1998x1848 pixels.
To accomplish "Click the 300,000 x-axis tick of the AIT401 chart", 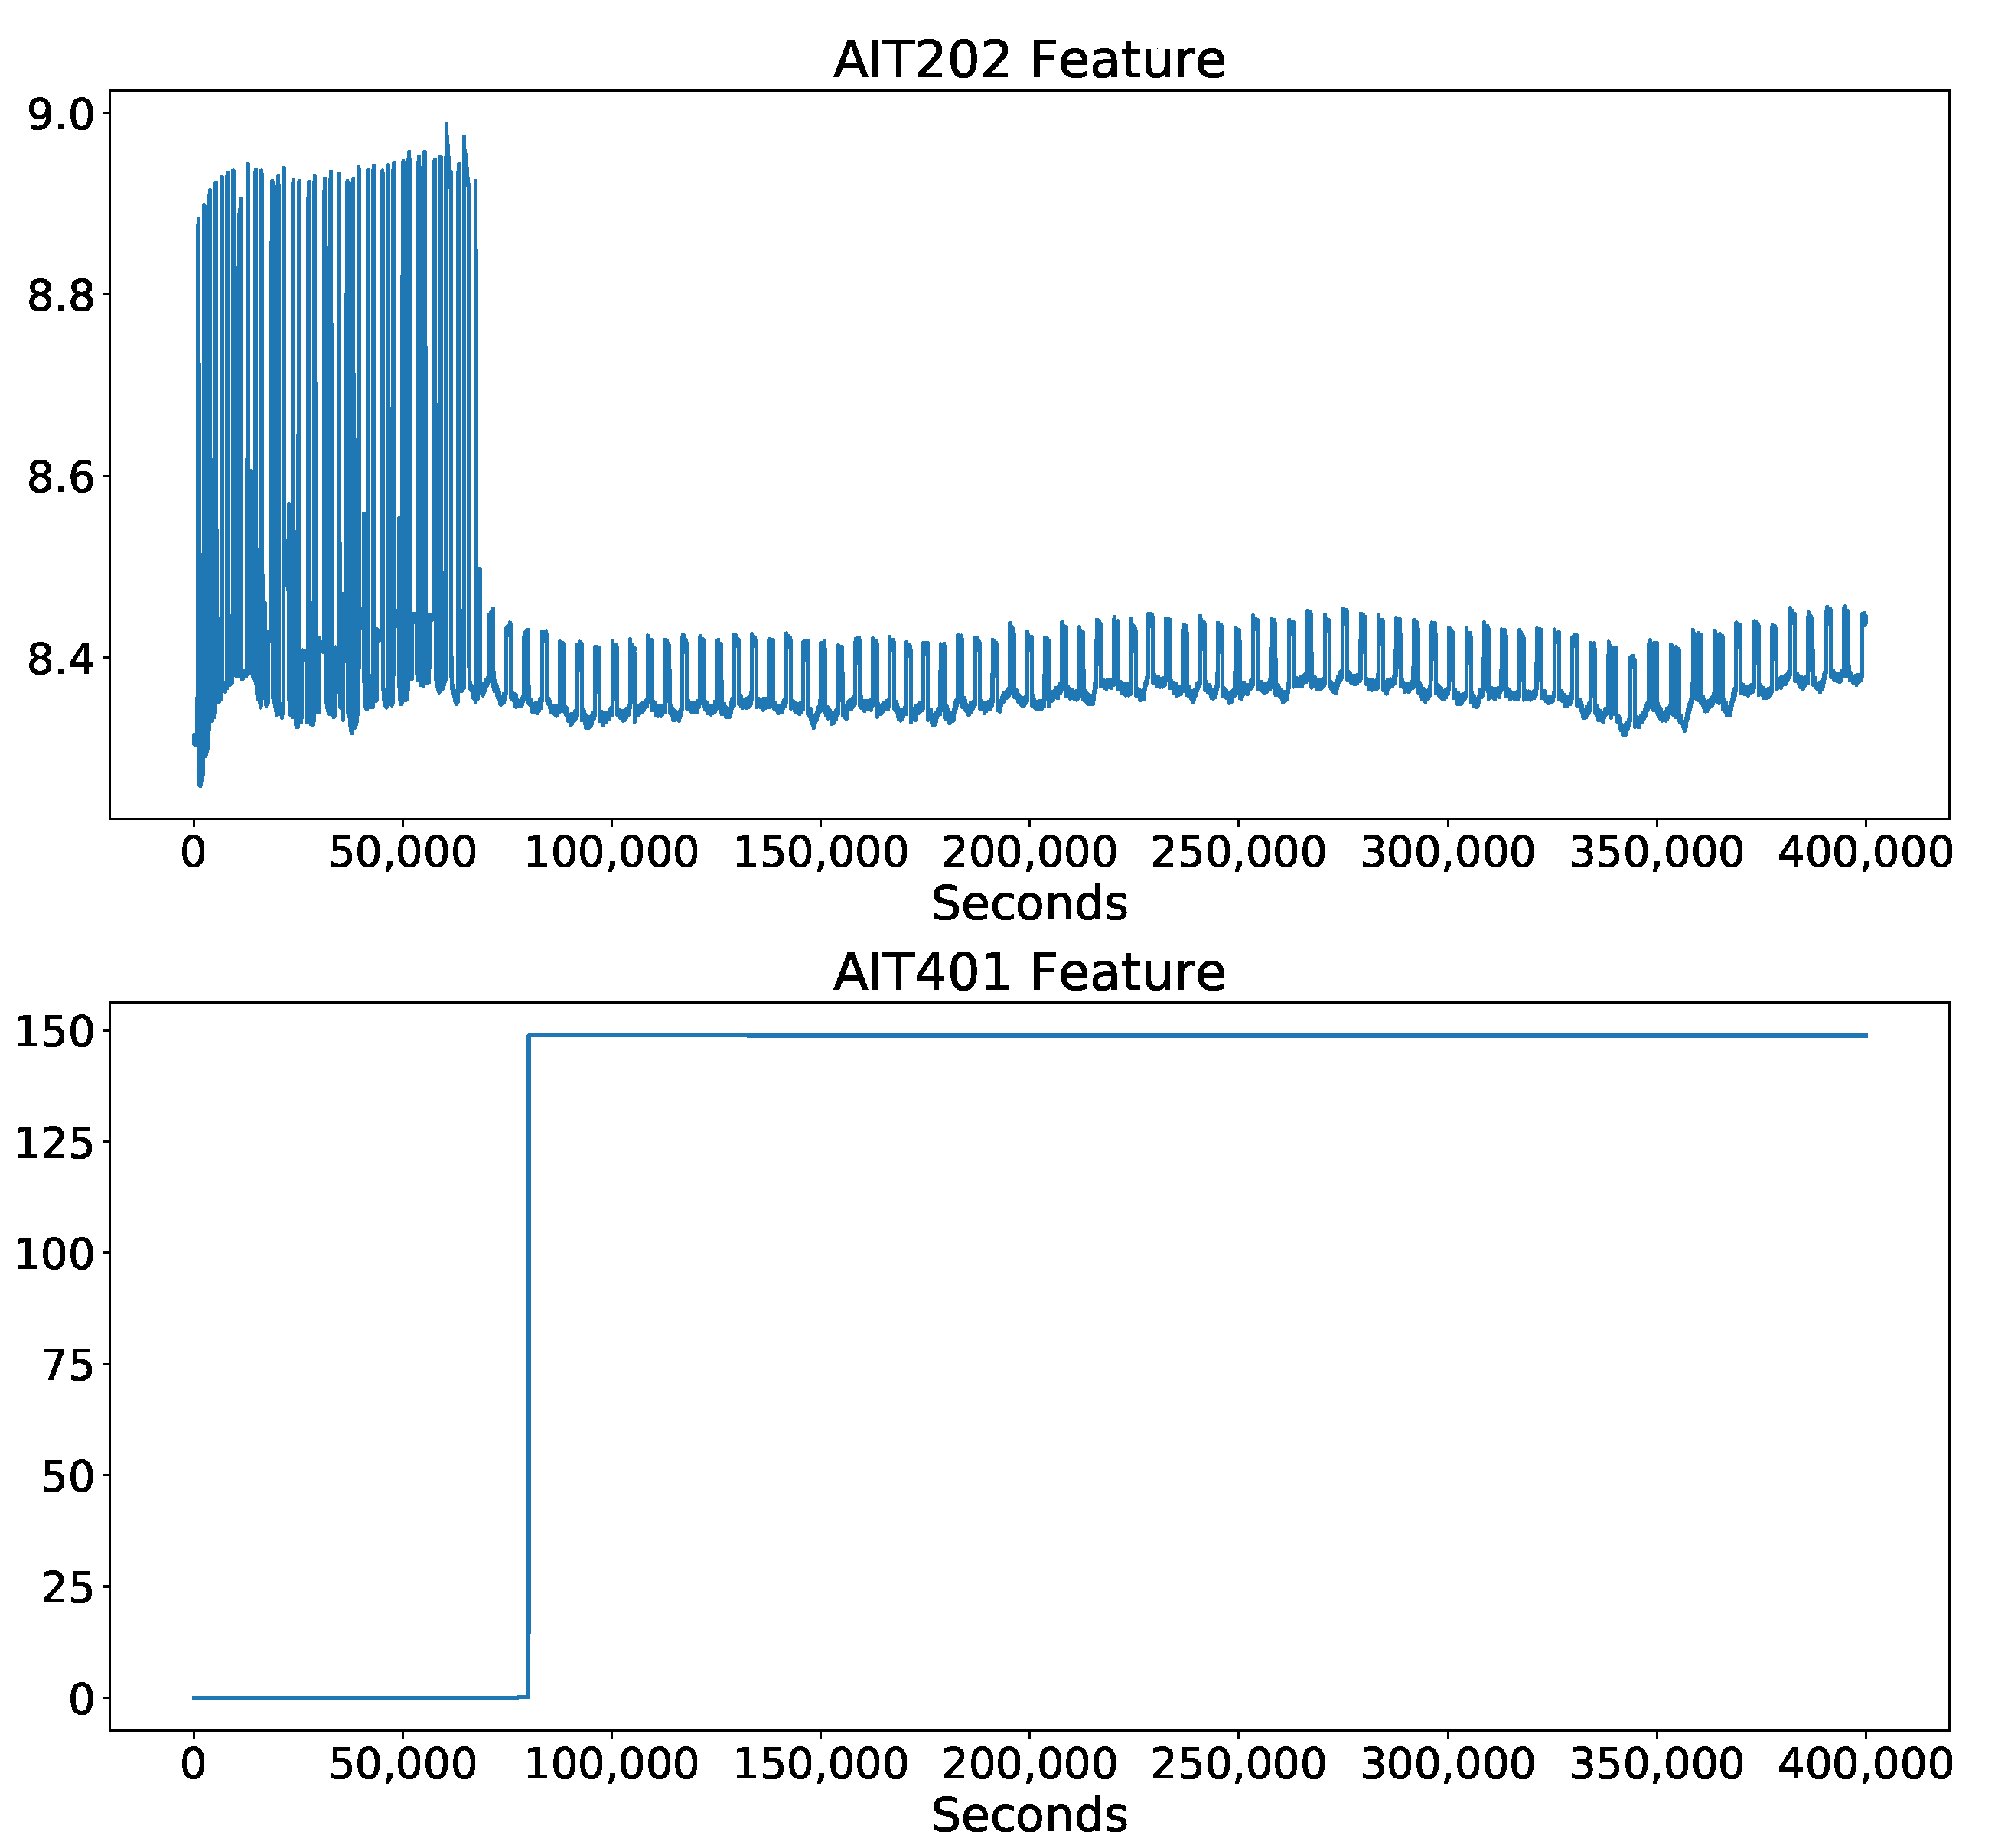I will pos(1447,1765).
